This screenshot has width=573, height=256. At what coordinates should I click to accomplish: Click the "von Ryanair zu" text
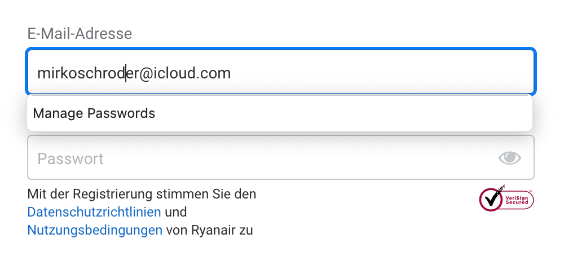(210, 230)
